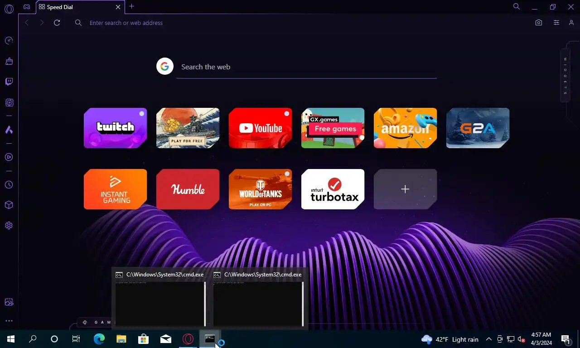Switch to Opera GX taskbar icon
Image resolution: width=580 pixels, height=348 pixels.
(188, 339)
